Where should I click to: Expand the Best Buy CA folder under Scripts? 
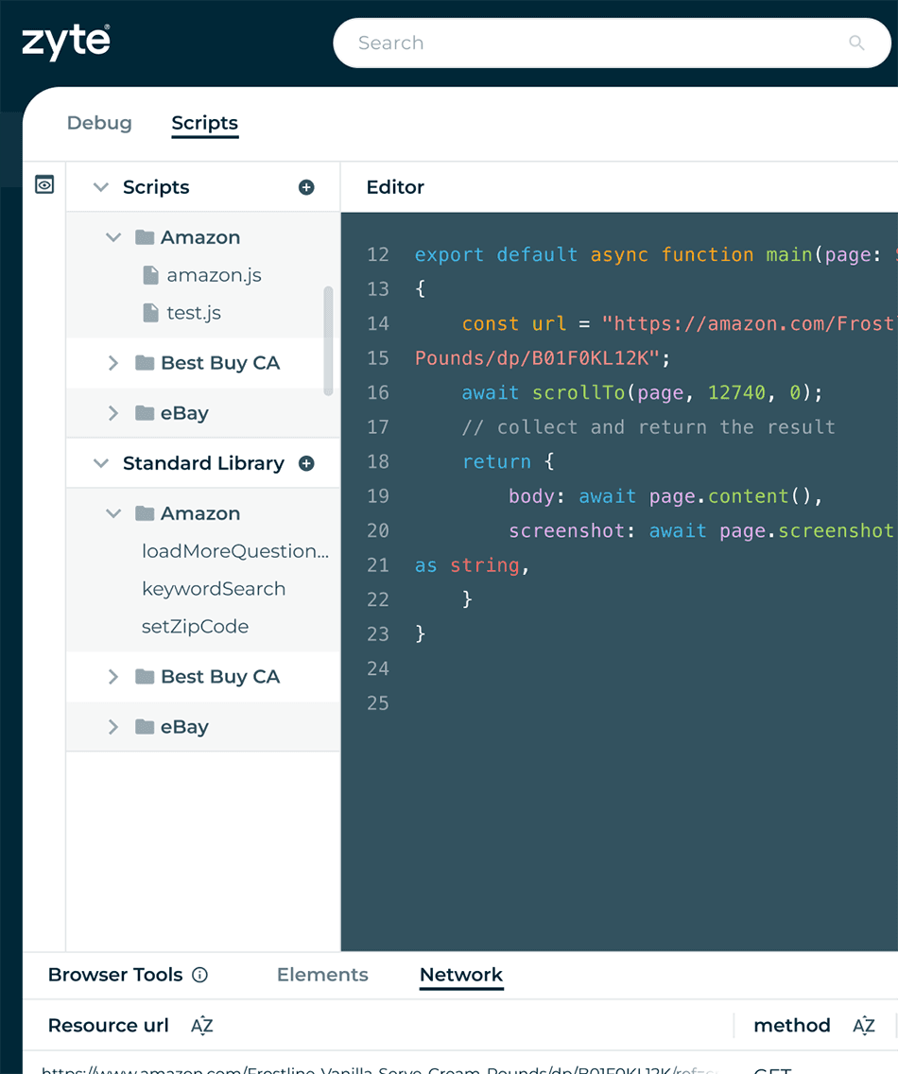click(x=113, y=363)
